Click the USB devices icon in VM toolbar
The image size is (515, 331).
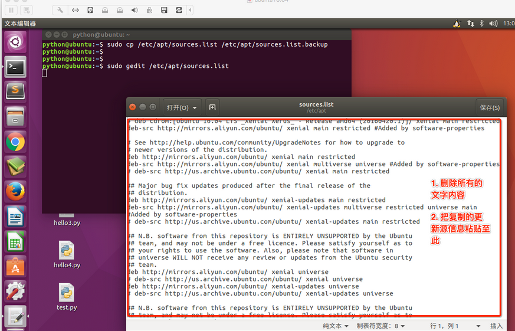tap(149, 10)
